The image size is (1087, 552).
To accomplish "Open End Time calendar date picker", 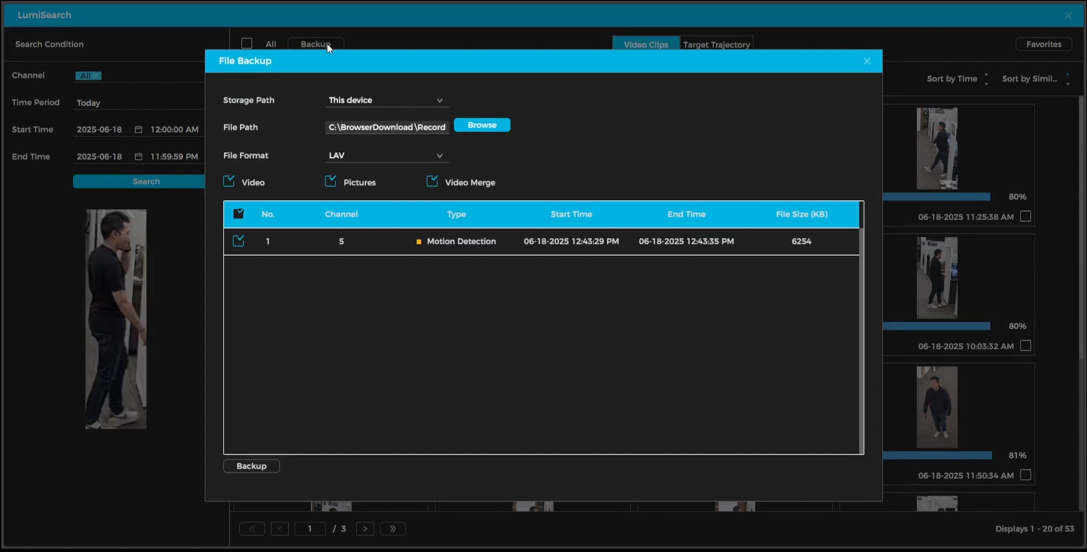I will (138, 157).
